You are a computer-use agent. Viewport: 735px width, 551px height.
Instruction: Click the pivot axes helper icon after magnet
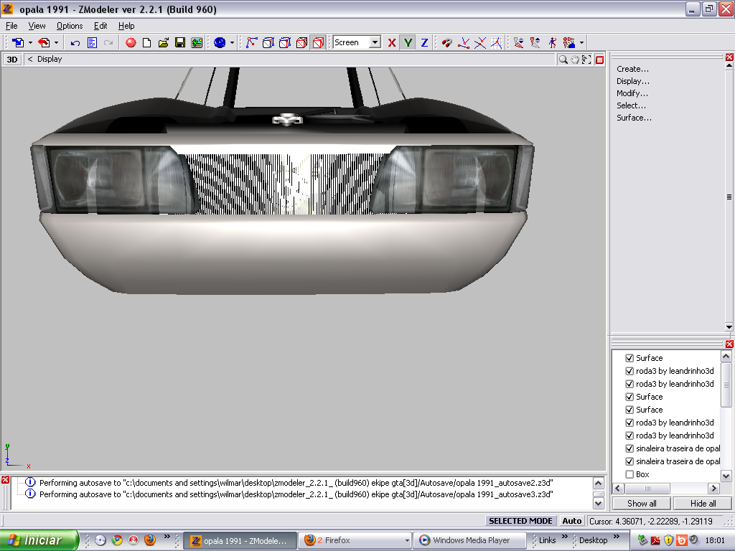click(x=464, y=42)
